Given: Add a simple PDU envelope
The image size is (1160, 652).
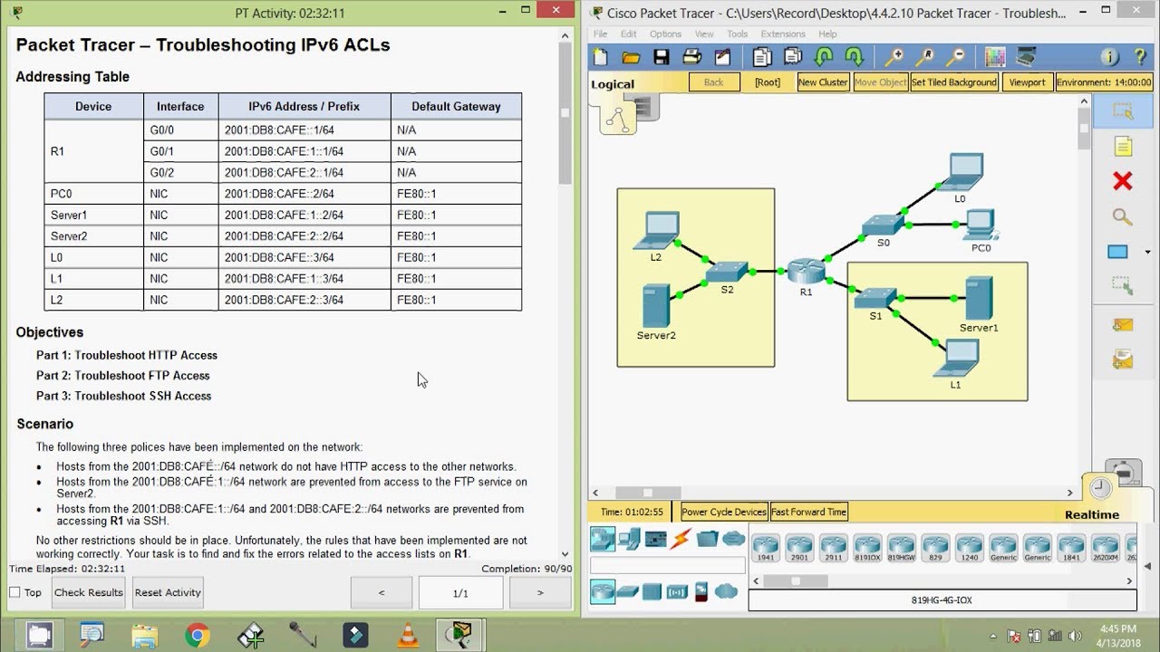Looking at the screenshot, I should (1123, 325).
